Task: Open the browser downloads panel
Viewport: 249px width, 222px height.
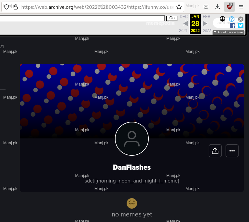Action: click(217, 7)
